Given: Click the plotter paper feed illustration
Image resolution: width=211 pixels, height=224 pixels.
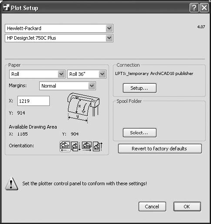Looking at the screenshot, I should click(83, 108).
